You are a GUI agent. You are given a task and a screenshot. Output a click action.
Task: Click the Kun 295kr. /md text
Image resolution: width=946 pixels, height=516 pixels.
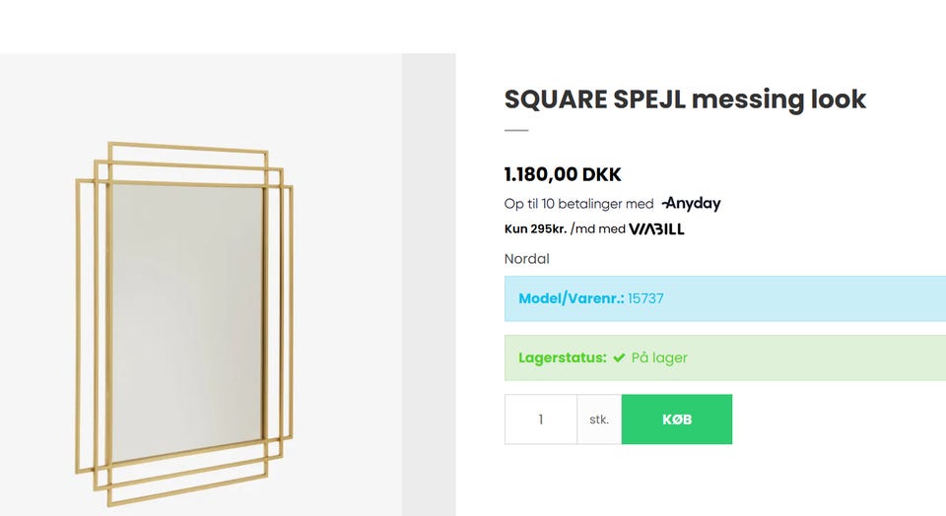564,229
